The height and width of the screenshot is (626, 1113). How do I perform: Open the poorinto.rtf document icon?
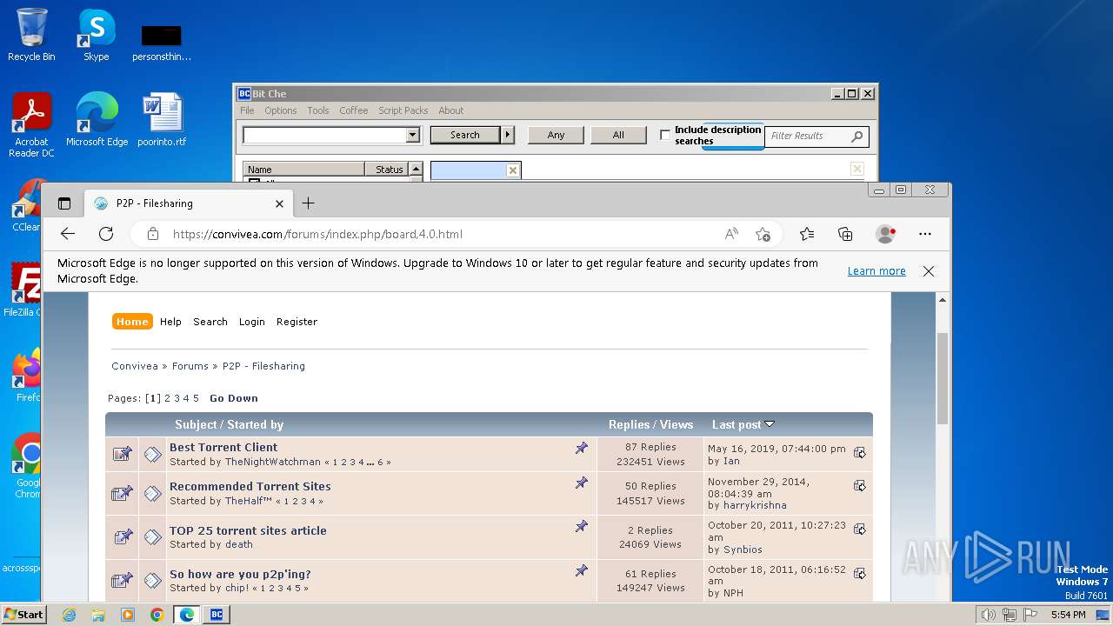[x=162, y=120]
